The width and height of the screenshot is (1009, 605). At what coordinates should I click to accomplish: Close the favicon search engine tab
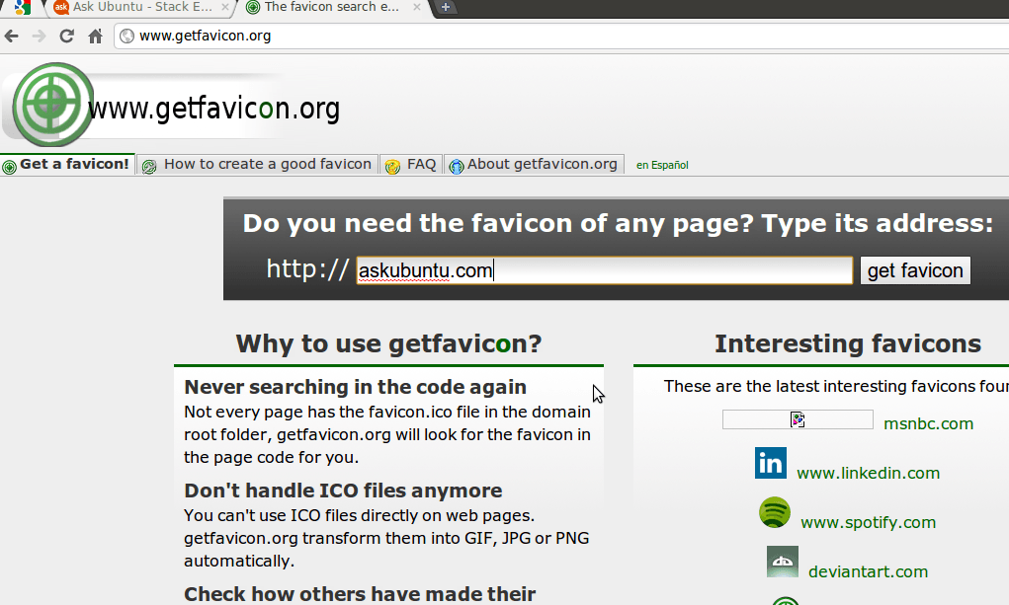417,7
